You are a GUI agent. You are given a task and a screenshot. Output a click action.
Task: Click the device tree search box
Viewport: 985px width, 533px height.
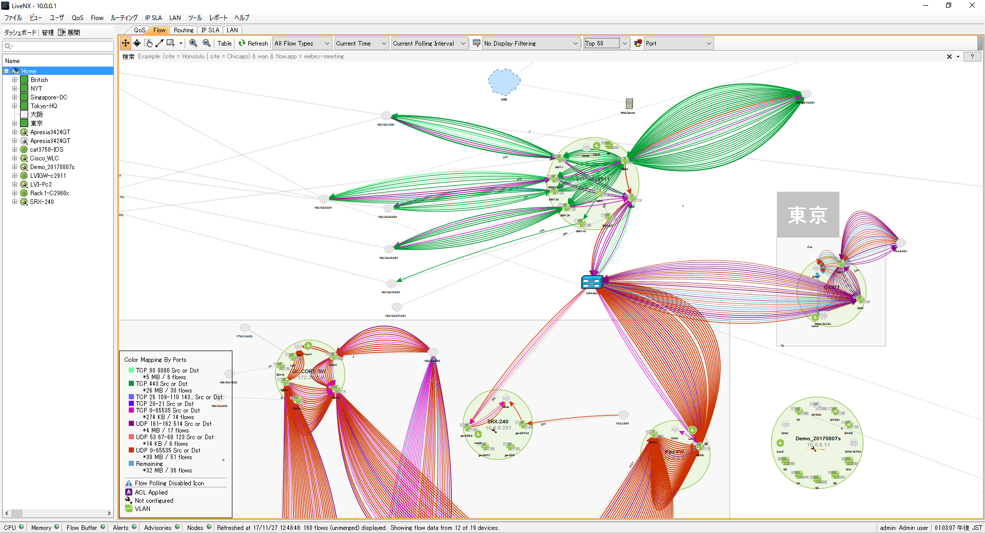pyautogui.click(x=58, y=46)
